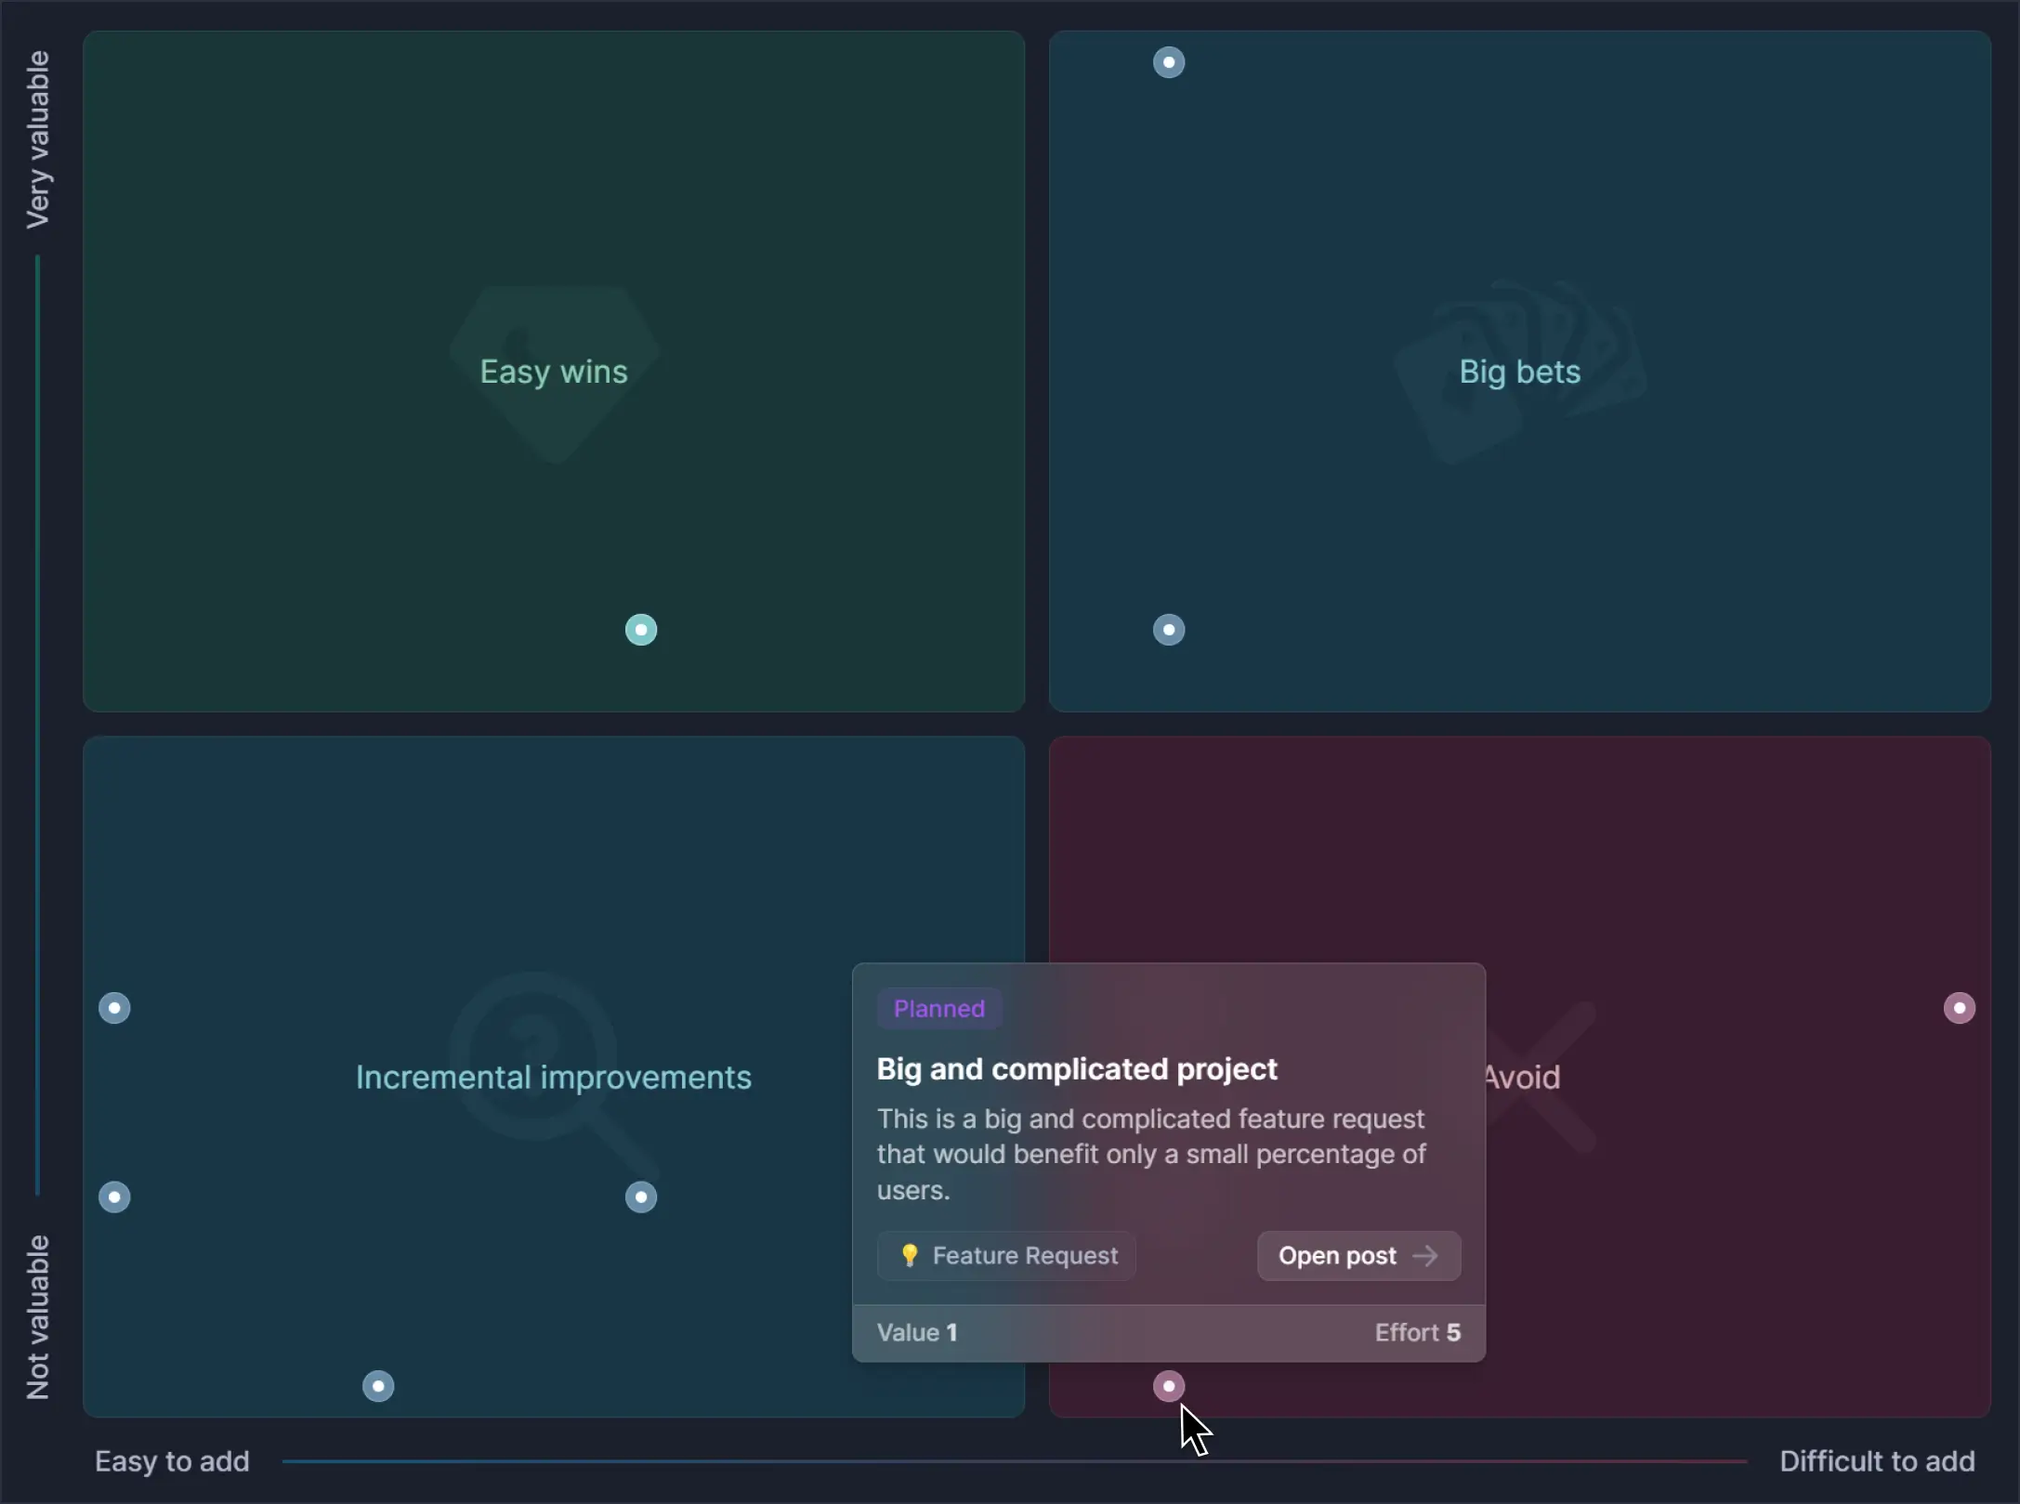This screenshot has width=2020, height=1504.
Task: Click the Avoid quadrant label
Action: [x=1522, y=1078]
